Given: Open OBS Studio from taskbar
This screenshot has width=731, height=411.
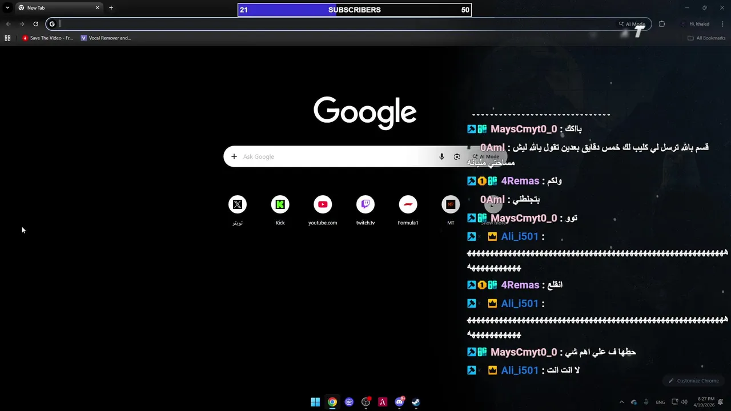Looking at the screenshot, I should click(365, 402).
